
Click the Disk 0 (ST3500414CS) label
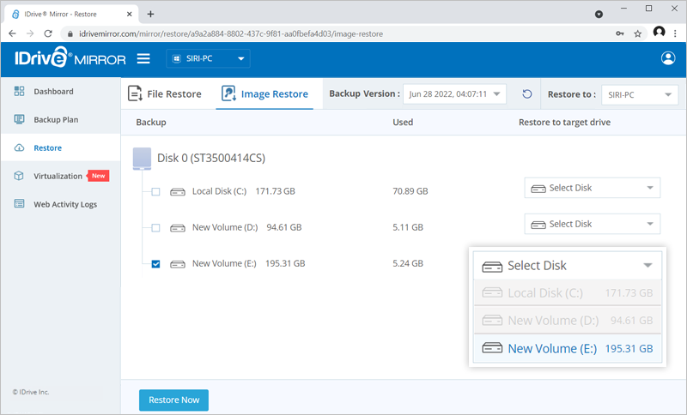(211, 158)
